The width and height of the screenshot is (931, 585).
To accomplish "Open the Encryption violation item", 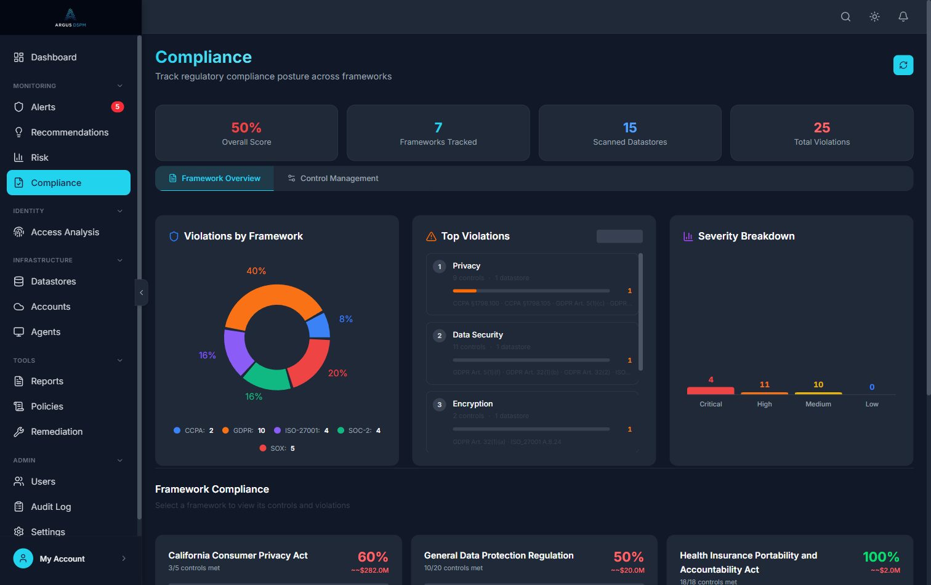I will click(532, 422).
